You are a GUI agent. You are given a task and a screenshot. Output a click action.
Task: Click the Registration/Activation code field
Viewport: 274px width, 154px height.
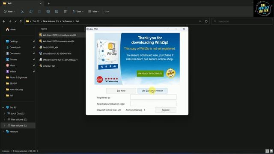click(153, 104)
